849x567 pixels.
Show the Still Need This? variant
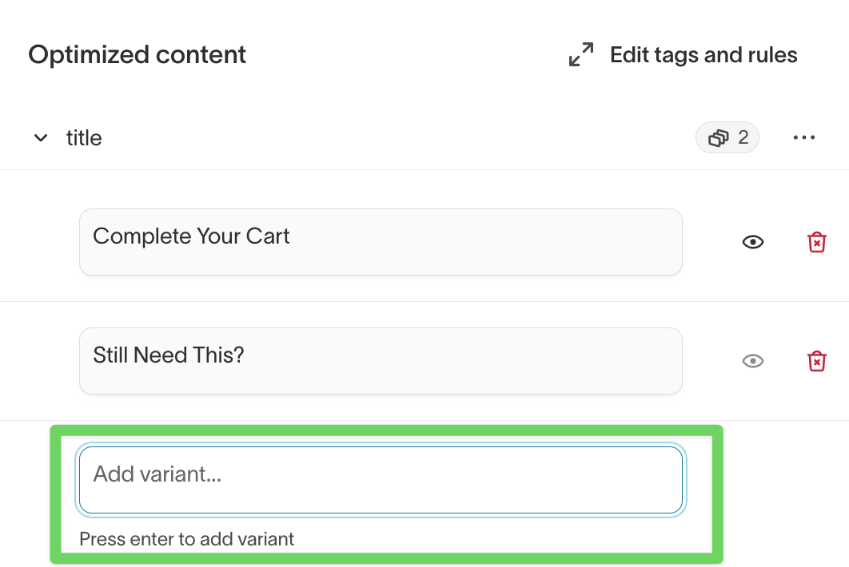752,361
